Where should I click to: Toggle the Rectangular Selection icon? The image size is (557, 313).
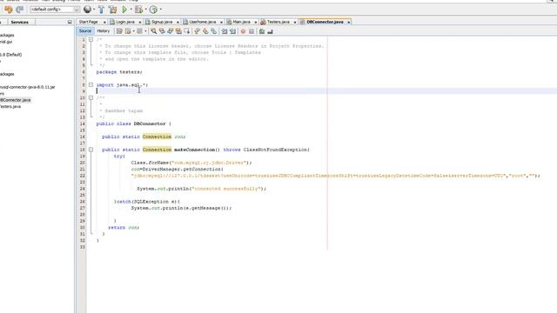(187, 31)
